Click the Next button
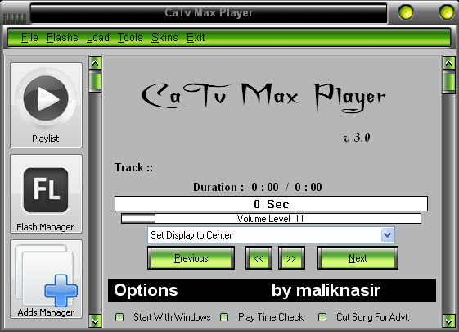Screen dimensions: 459x332 [358, 258]
